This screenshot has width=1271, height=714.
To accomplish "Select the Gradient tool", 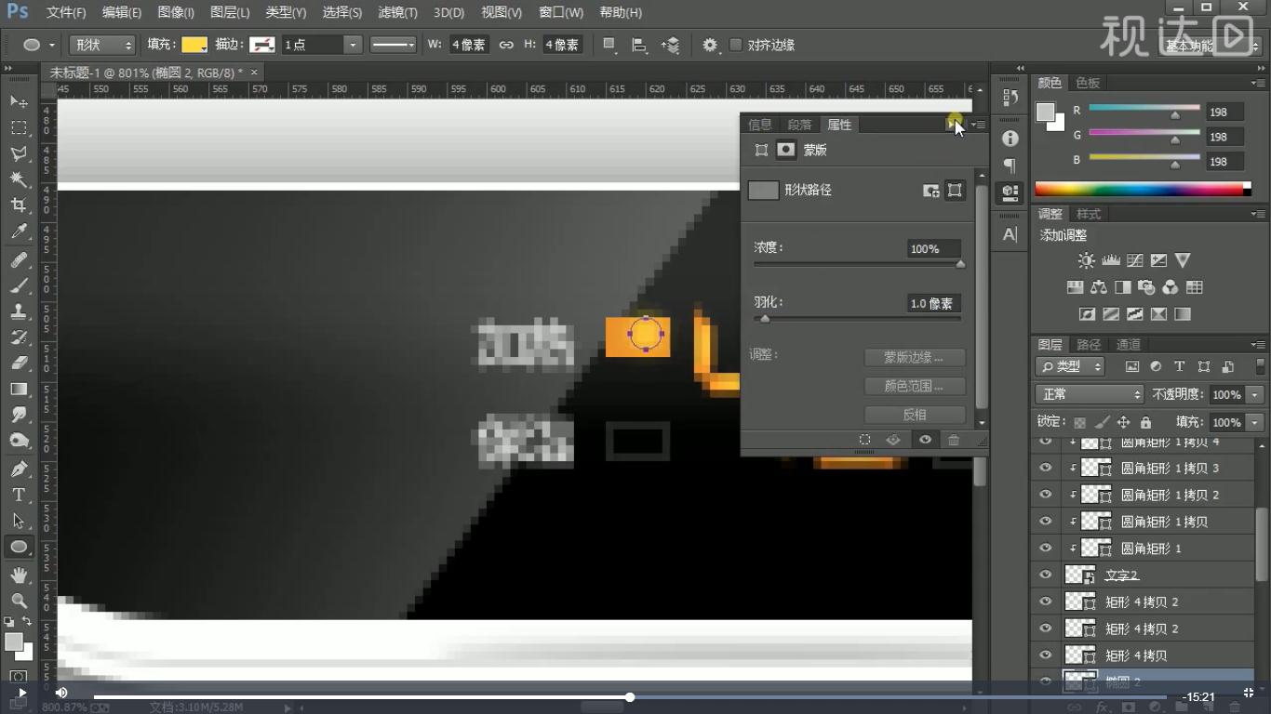I will point(19,389).
